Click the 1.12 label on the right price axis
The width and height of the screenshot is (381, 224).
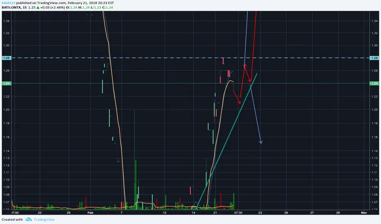374,165
